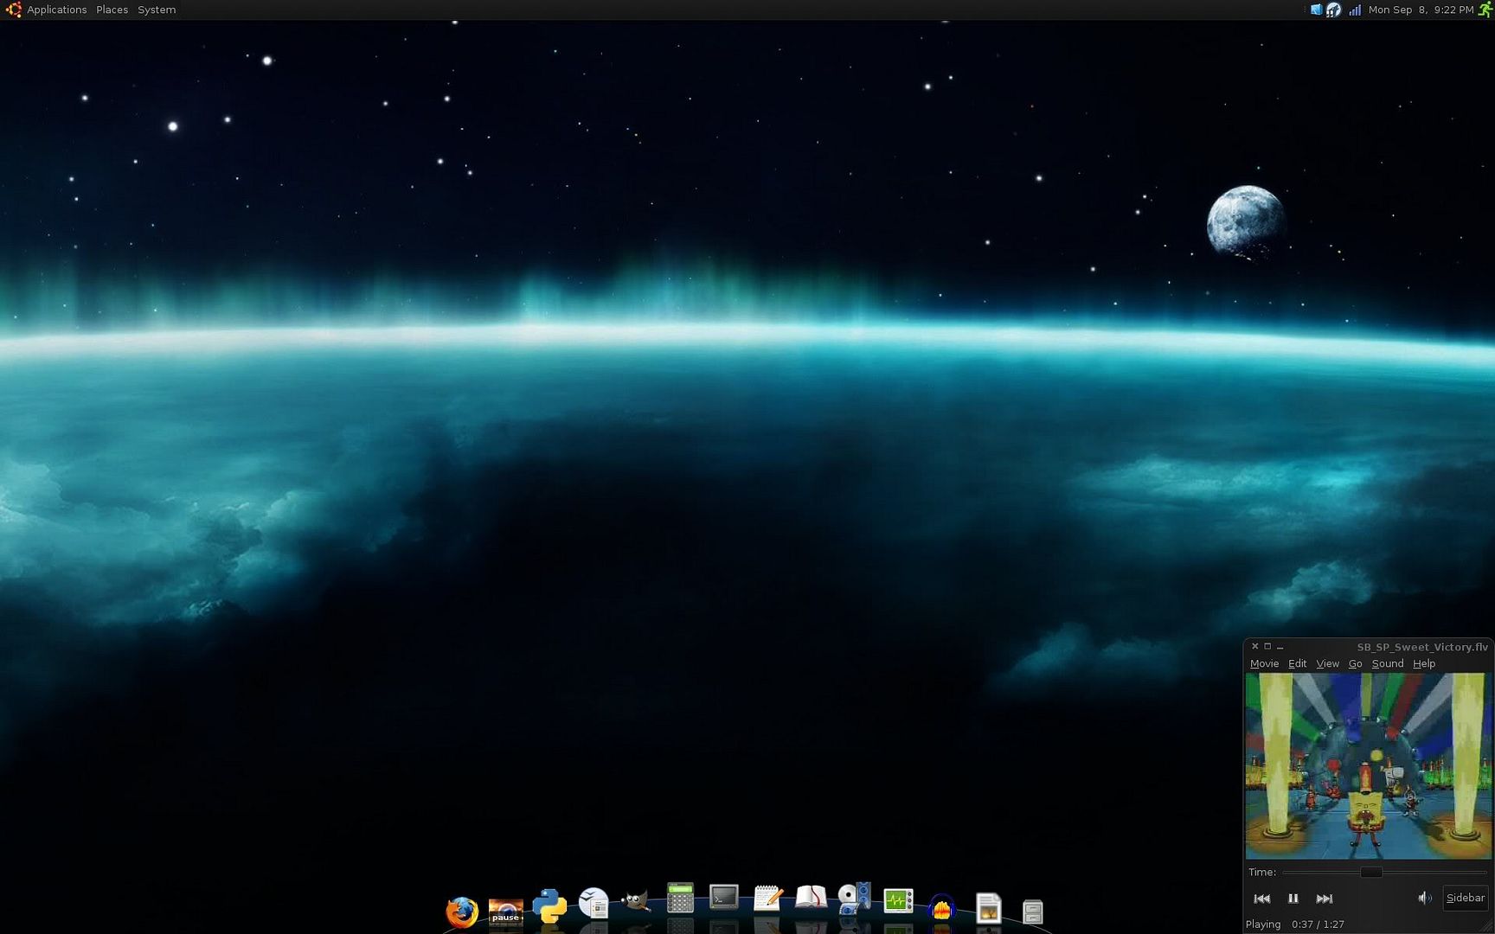Image resolution: width=1495 pixels, height=934 pixels.
Task: Open the Terminal from the dock
Action: click(724, 897)
